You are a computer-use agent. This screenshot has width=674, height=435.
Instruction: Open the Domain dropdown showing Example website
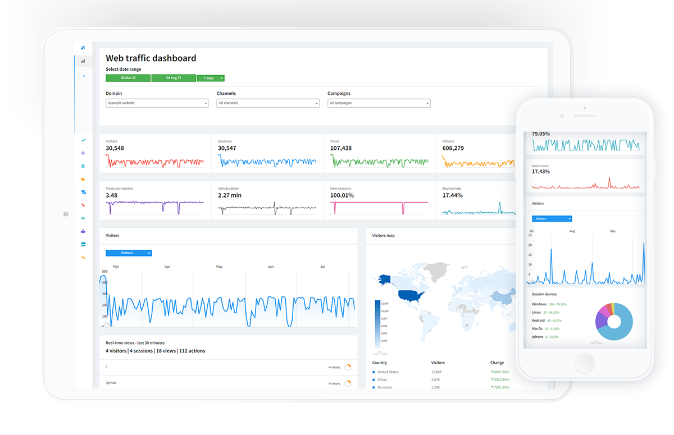point(157,103)
